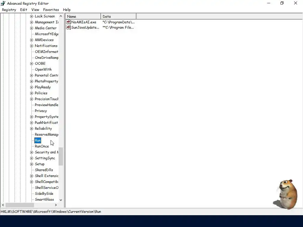Expand the Media Center key
The image size is (303, 227).
[31, 28]
